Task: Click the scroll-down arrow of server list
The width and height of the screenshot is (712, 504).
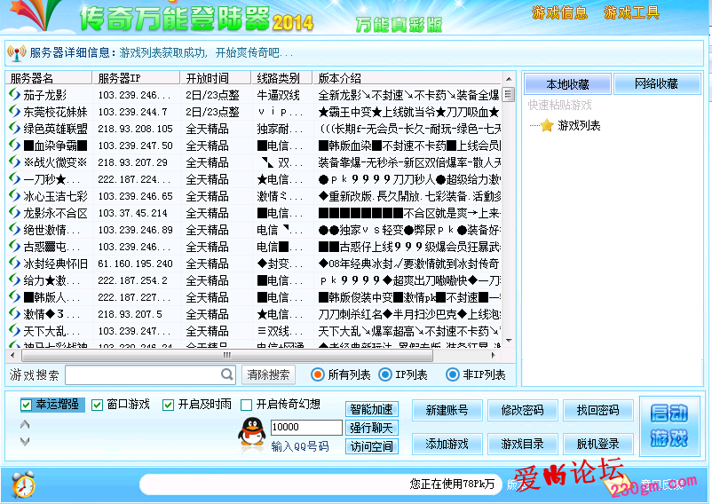Action: coord(509,340)
